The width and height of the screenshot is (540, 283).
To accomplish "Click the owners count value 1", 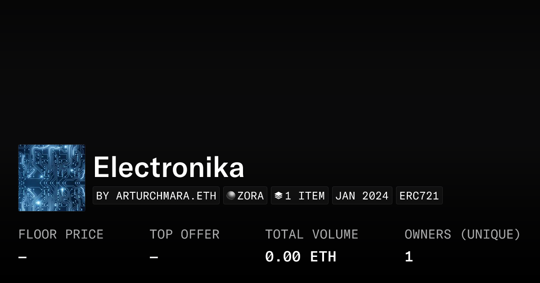I will [x=409, y=257].
